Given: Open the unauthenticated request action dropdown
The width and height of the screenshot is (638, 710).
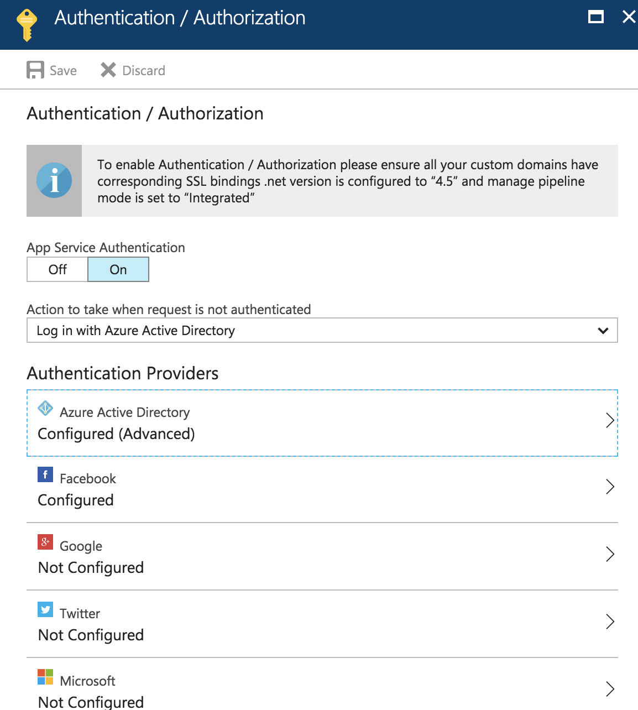Looking at the screenshot, I should pyautogui.click(x=322, y=330).
